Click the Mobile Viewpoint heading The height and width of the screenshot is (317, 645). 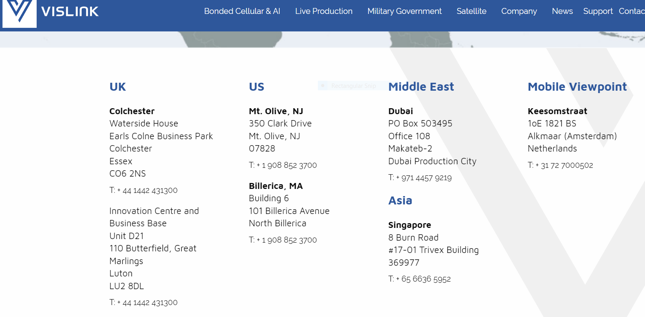click(577, 87)
